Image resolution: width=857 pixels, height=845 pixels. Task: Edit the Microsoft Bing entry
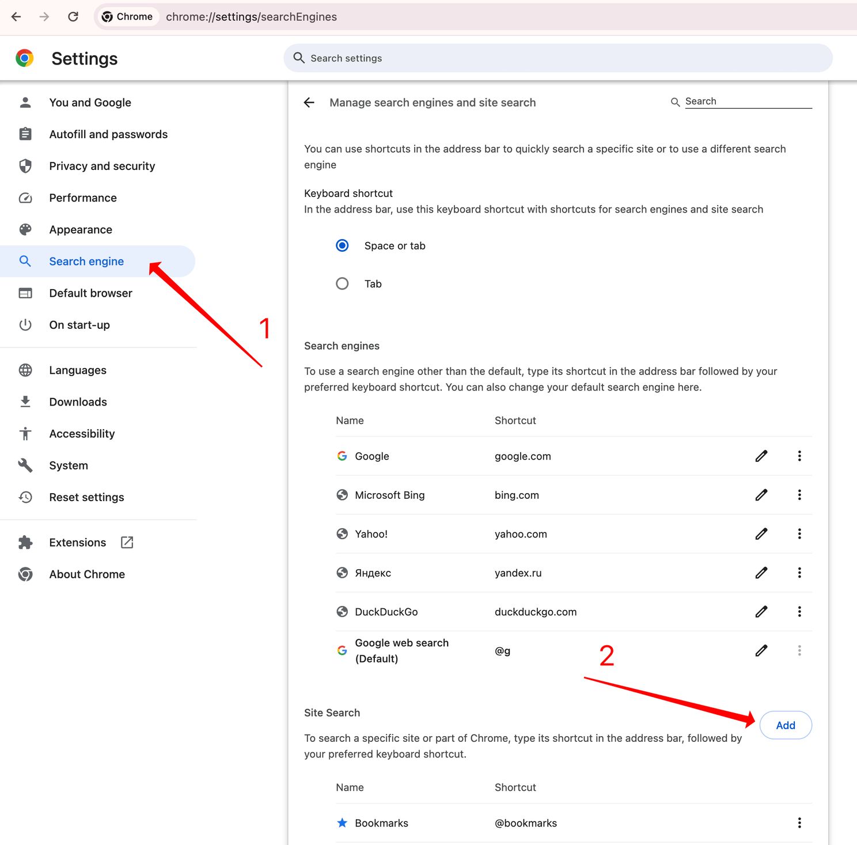click(x=761, y=495)
